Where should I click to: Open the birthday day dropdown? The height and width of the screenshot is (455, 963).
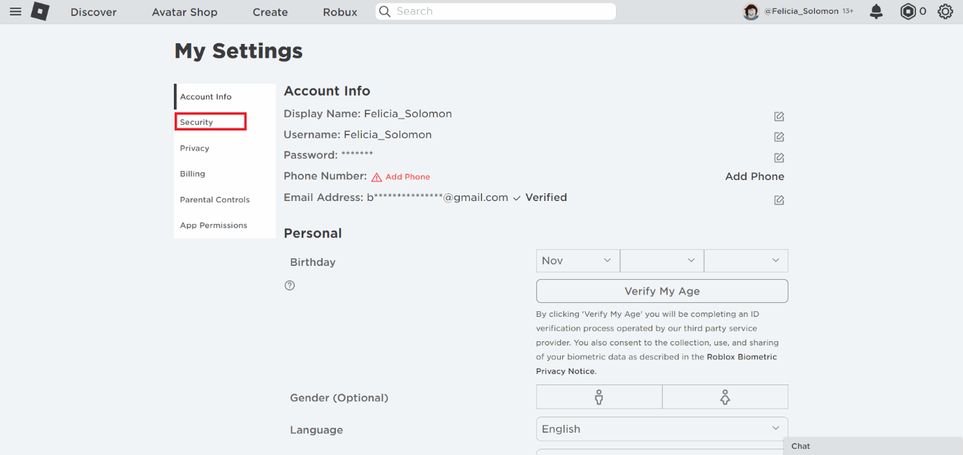point(662,261)
